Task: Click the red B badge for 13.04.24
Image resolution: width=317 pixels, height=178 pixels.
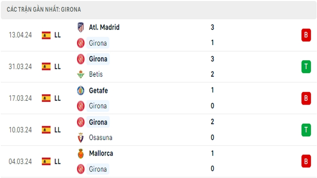Action: (x=306, y=35)
